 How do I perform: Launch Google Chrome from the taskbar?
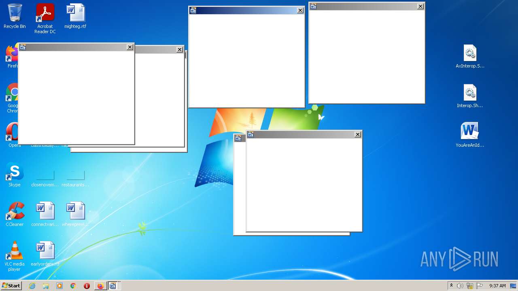(x=73, y=286)
